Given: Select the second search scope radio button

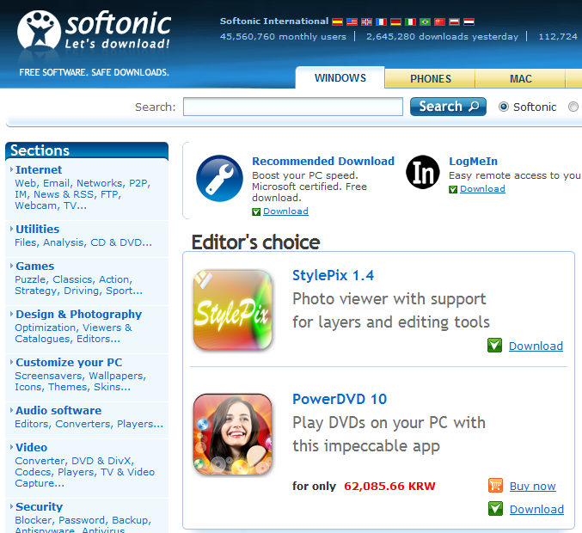Looking at the screenshot, I should pyautogui.click(x=573, y=107).
